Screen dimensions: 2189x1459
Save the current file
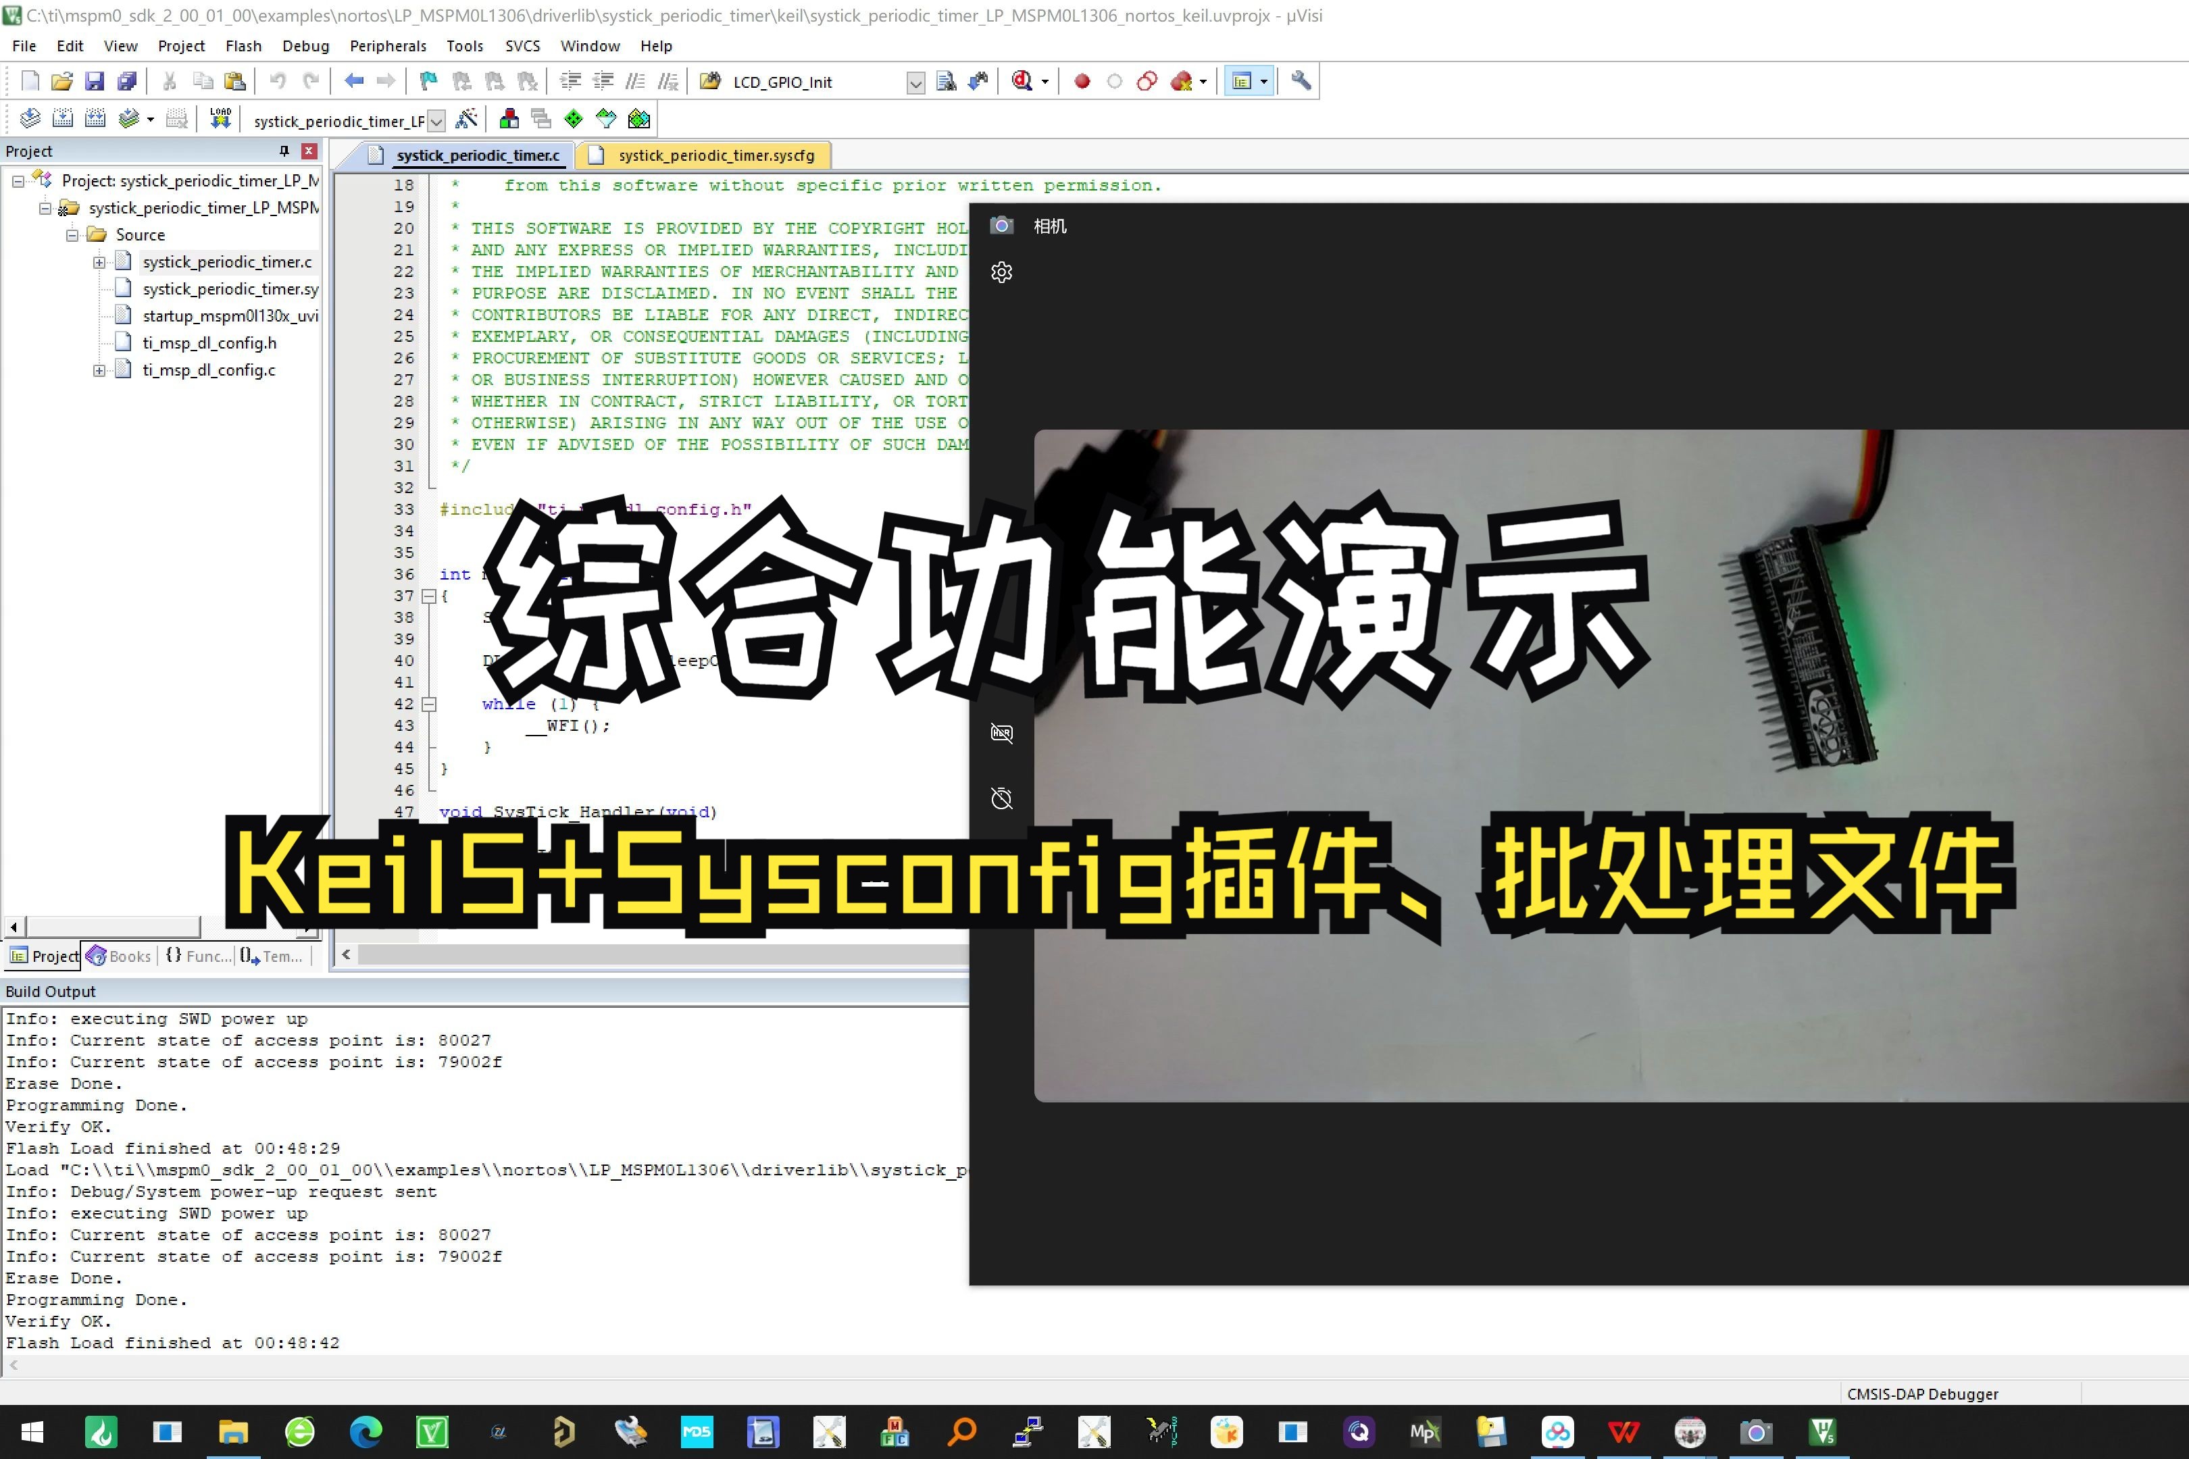point(94,81)
